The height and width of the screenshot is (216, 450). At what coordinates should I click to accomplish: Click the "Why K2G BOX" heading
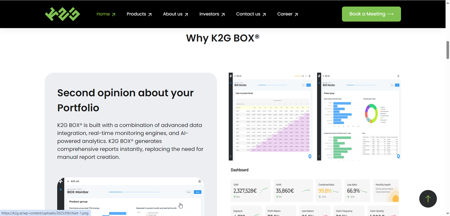click(x=223, y=38)
